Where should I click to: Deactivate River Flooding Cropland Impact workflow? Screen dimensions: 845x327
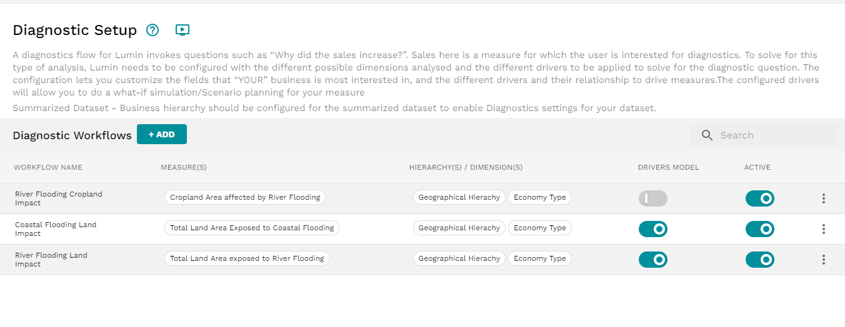(759, 198)
